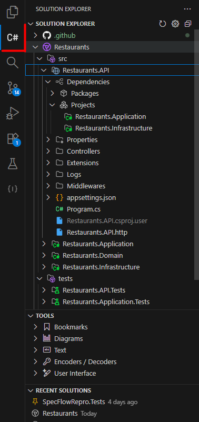The image size is (199, 422).
Task: Click the Projects cubes icon
Action: pos(64,105)
